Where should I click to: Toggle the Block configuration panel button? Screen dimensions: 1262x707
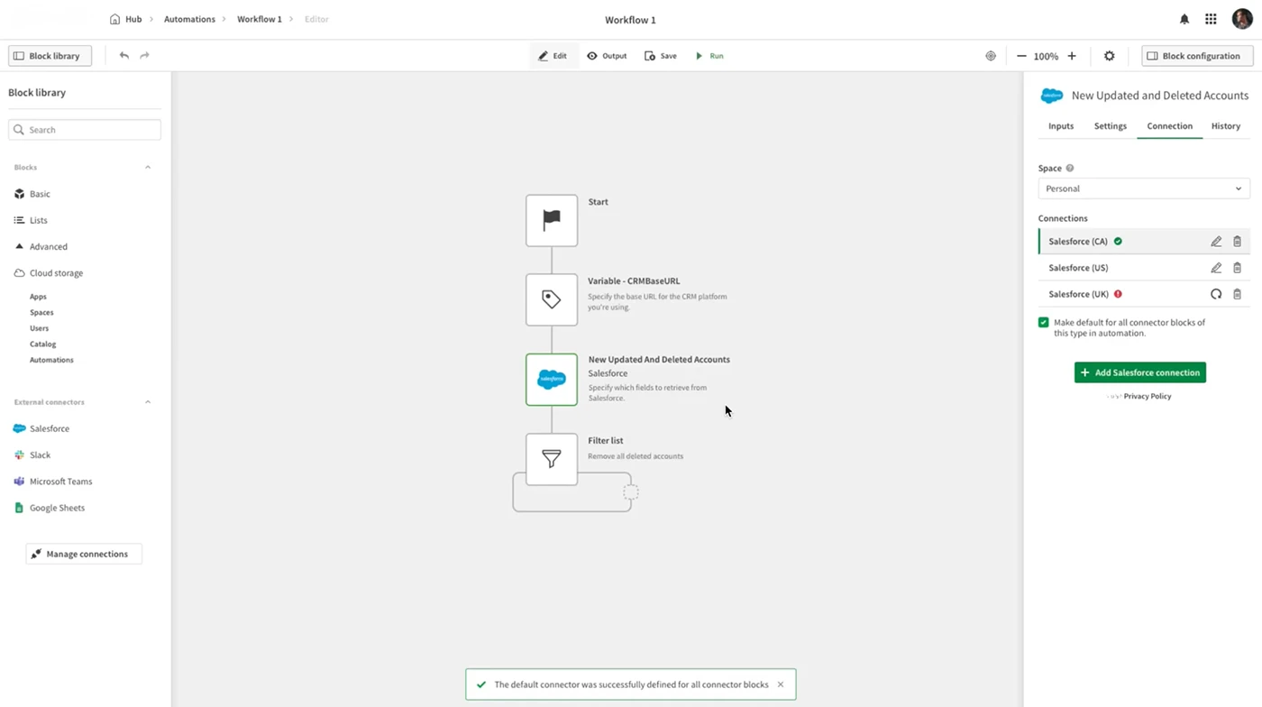pyautogui.click(x=1197, y=56)
